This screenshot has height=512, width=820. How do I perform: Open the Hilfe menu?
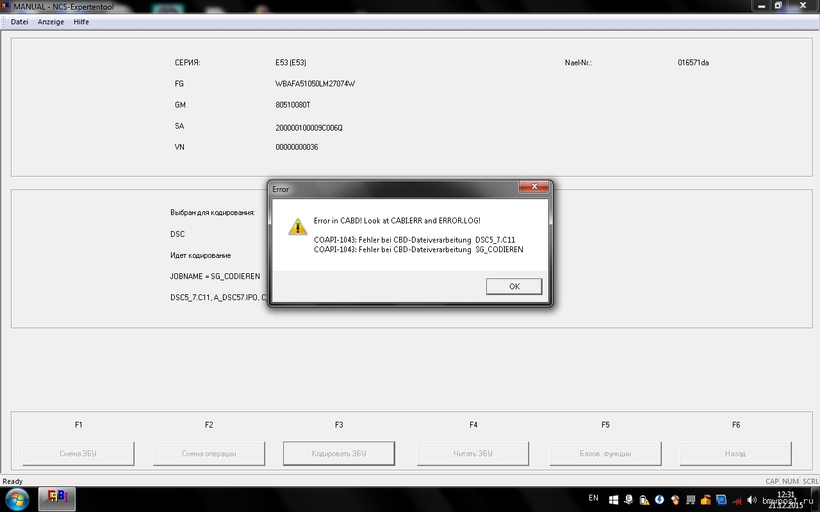pyautogui.click(x=81, y=22)
